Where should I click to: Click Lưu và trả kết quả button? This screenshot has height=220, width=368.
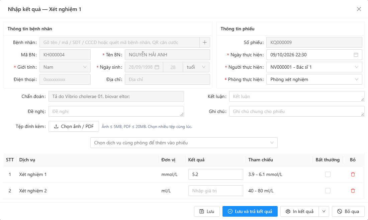(x=250, y=211)
